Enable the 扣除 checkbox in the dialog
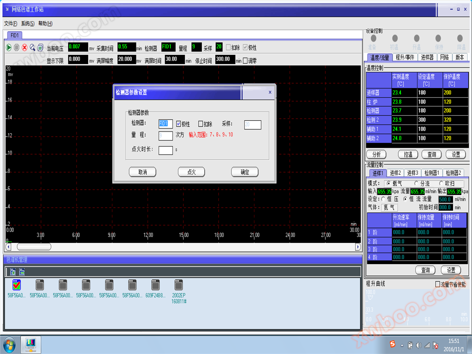 coord(201,124)
